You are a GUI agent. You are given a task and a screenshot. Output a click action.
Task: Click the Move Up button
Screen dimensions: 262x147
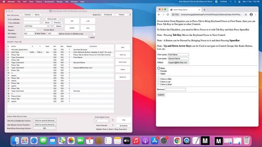click(123, 55)
